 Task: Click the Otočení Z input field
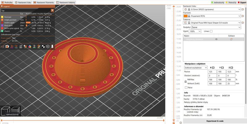click(x=231, y=76)
